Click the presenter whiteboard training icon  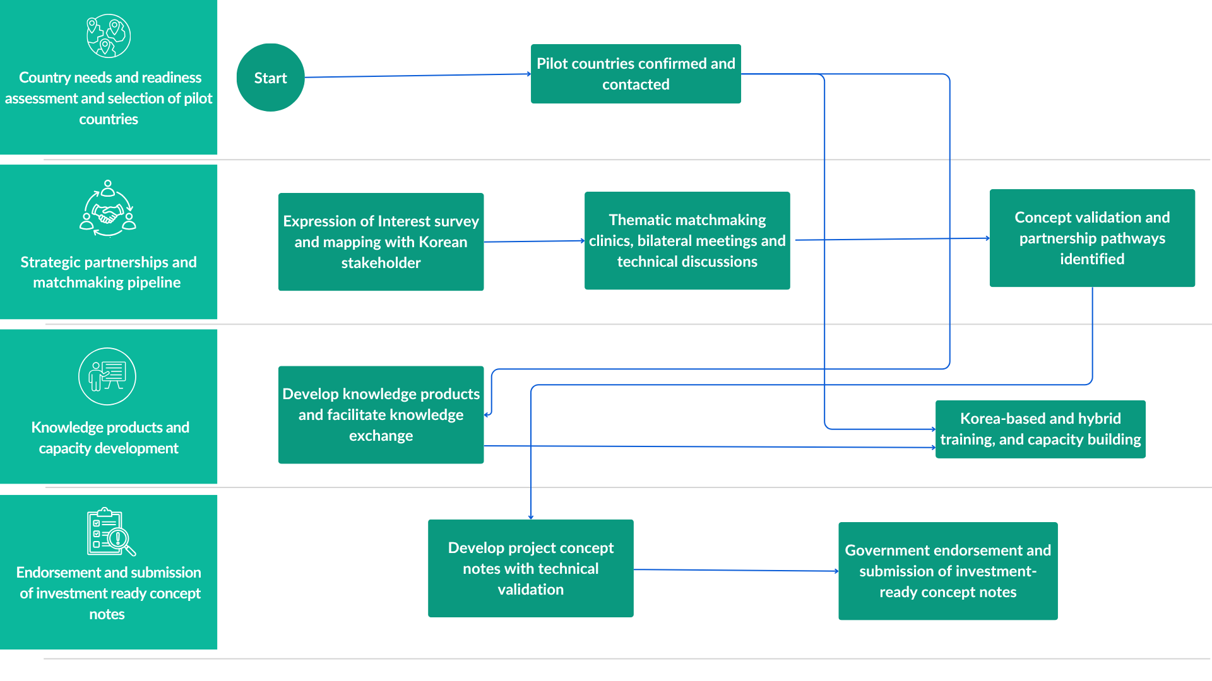[107, 376]
